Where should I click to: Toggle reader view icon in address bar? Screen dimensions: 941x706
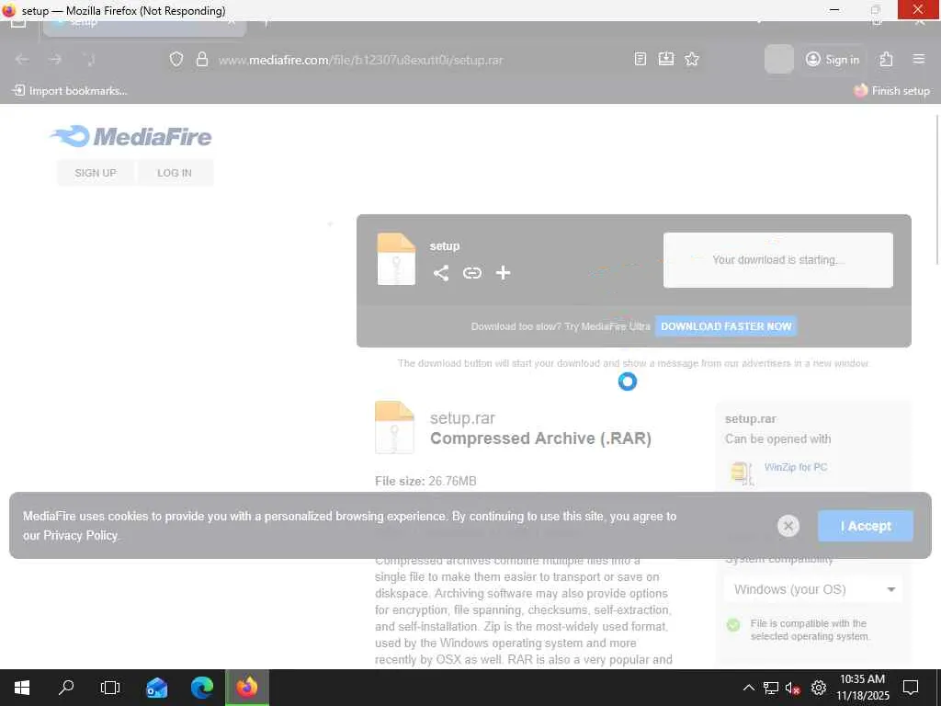click(641, 59)
